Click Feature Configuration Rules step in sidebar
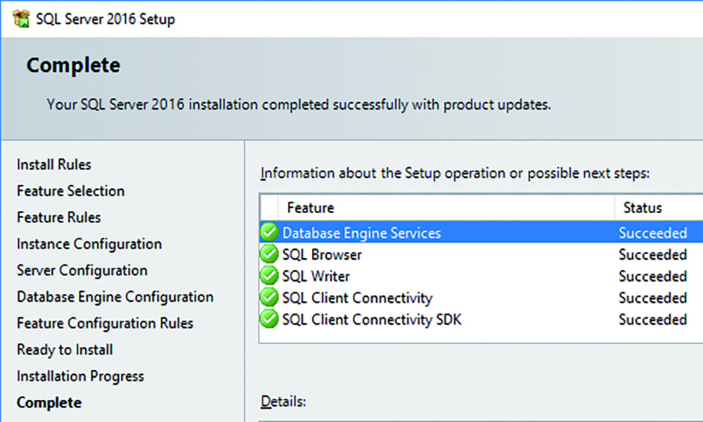 pos(105,324)
